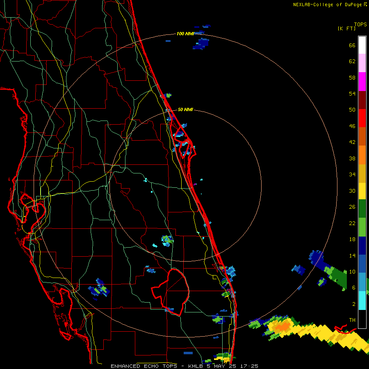This screenshot has width=369, height=369.
Task: Click the NEXLAB-College of DuPage credit text
Action: click(x=330, y=5)
